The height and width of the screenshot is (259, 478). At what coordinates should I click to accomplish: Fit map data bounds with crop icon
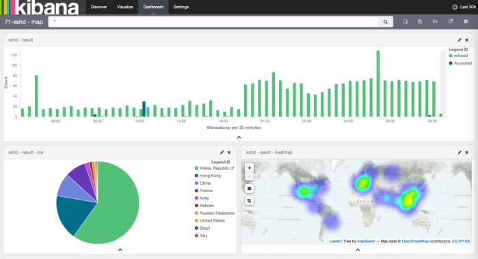(x=250, y=200)
